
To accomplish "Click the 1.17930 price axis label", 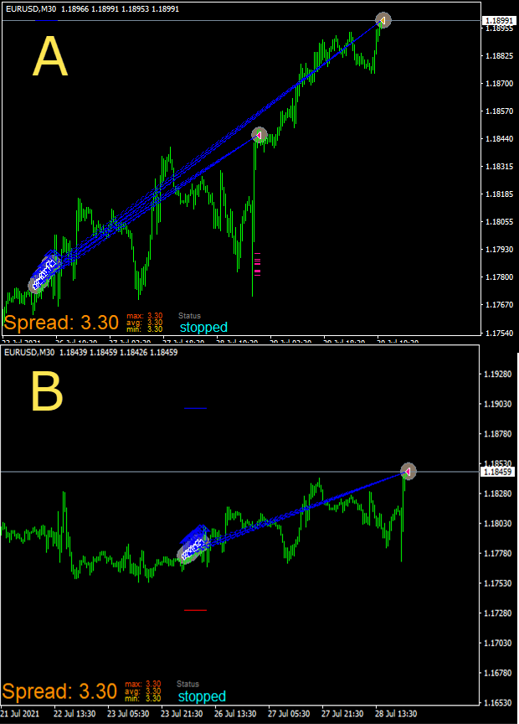I will pos(499,250).
